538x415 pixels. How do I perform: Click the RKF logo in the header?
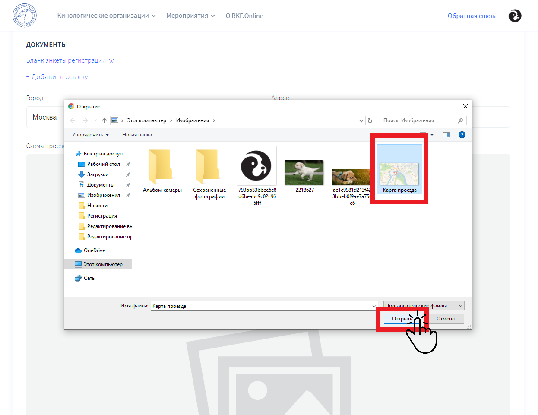pyautogui.click(x=25, y=16)
